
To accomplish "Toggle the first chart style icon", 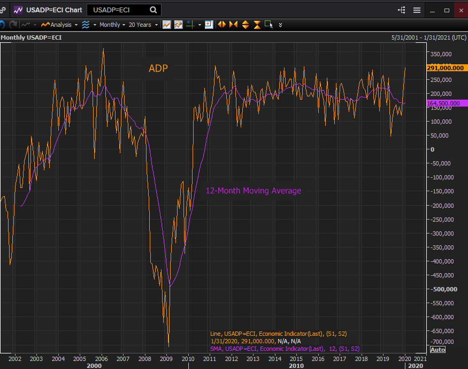I will click(167, 25).
